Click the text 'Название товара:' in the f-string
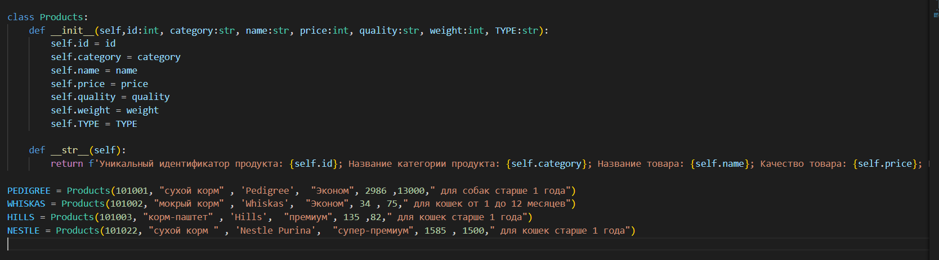The image size is (939, 260). [641, 163]
